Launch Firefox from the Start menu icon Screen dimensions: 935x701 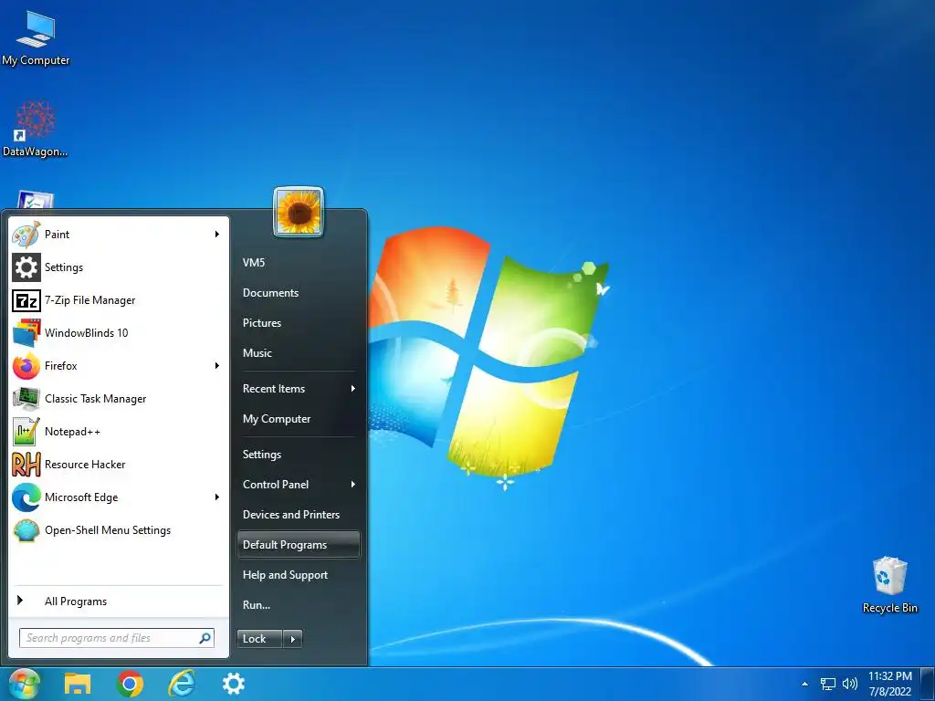pyautogui.click(x=26, y=365)
